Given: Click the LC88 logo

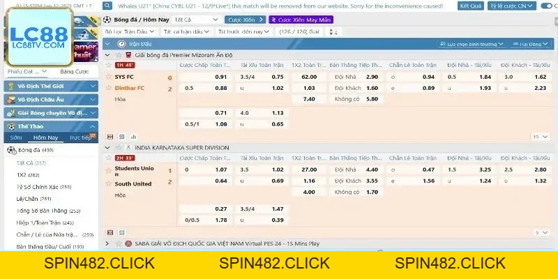Looking at the screenshot, I should pyautogui.click(x=39, y=37).
